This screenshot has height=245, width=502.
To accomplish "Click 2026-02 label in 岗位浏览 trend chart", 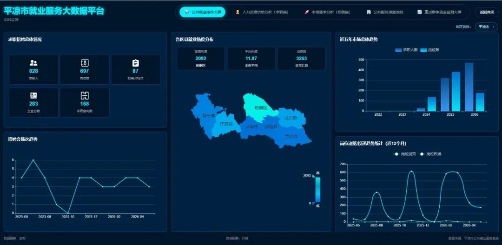I will pos(446,225).
